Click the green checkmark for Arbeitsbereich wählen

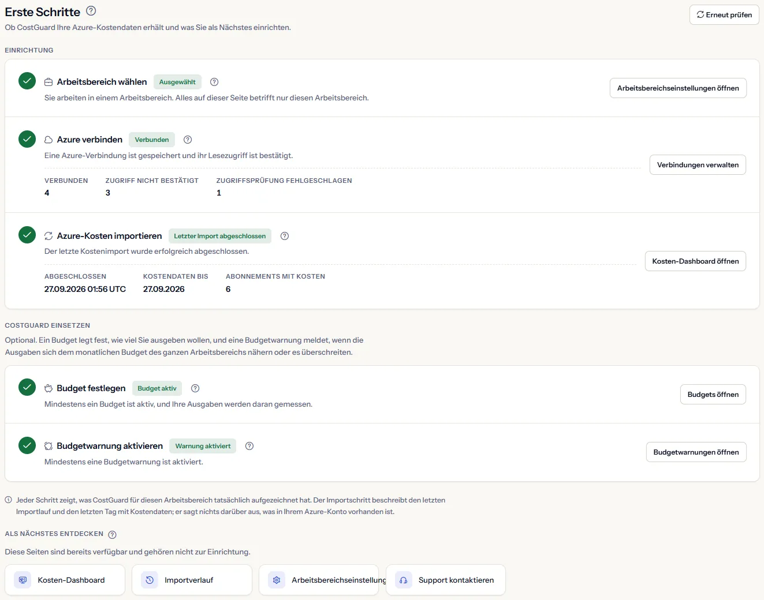tap(27, 81)
